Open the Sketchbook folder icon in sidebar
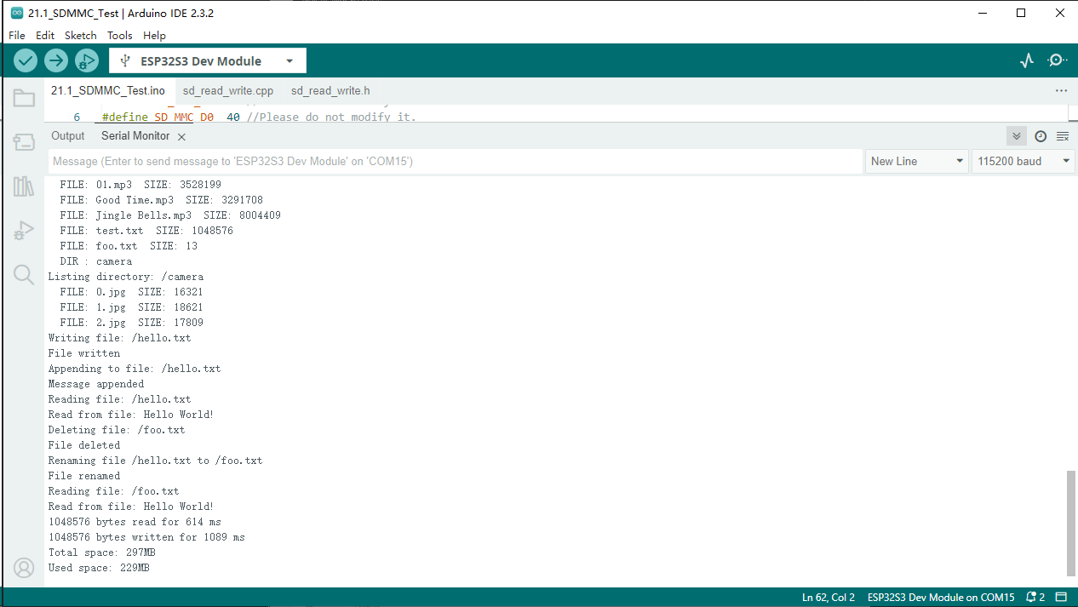The image size is (1078, 607). coord(24,99)
